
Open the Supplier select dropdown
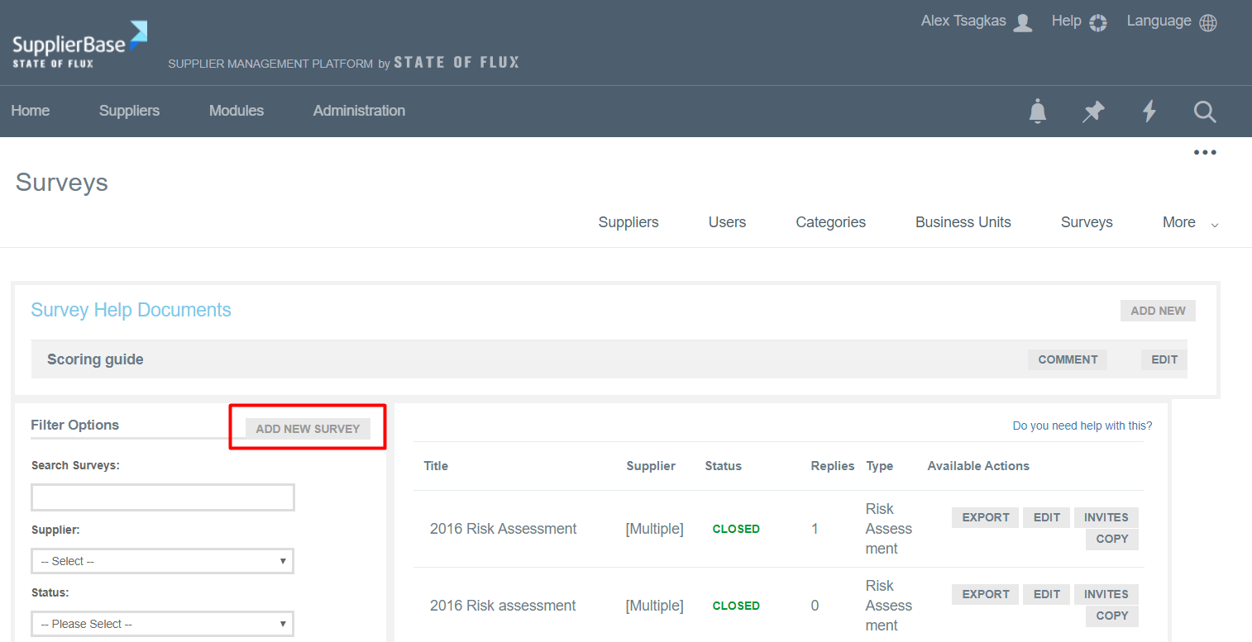coord(162,561)
